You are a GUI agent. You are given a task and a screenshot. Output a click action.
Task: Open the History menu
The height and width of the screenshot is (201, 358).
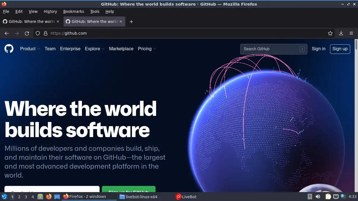[50, 11]
